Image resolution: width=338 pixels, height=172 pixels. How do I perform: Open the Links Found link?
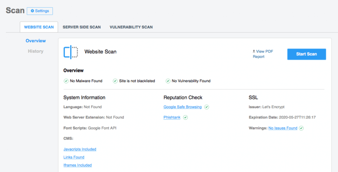74,157
